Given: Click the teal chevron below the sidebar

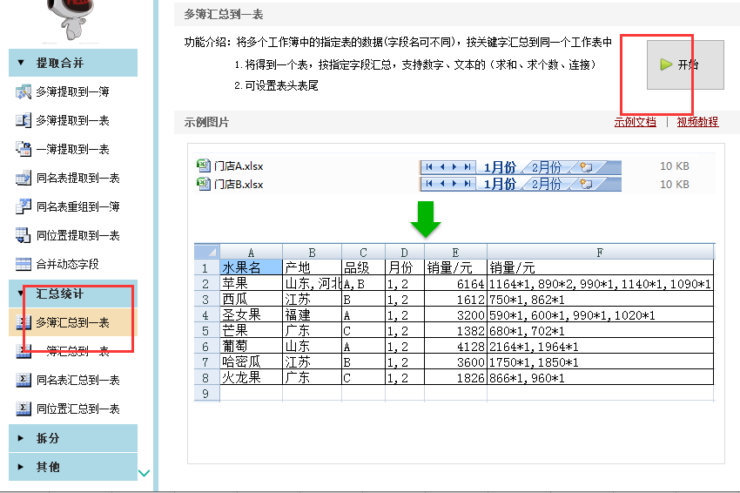Looking at the screenshot, I should (x=144, y=473).
